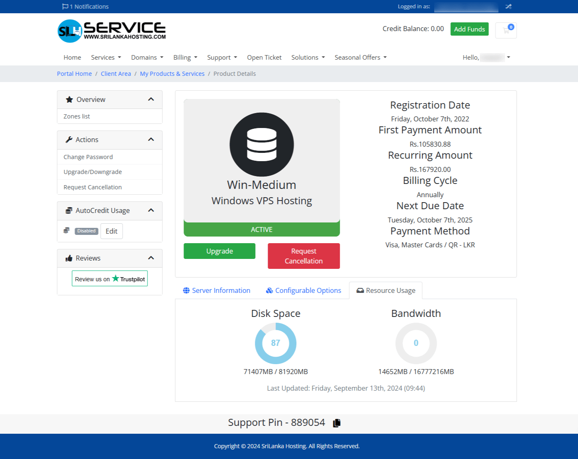Screen dimensions: 578x459
Task: Open Upgrade/Downgrade sidebar link
Action: click(110, 172)
